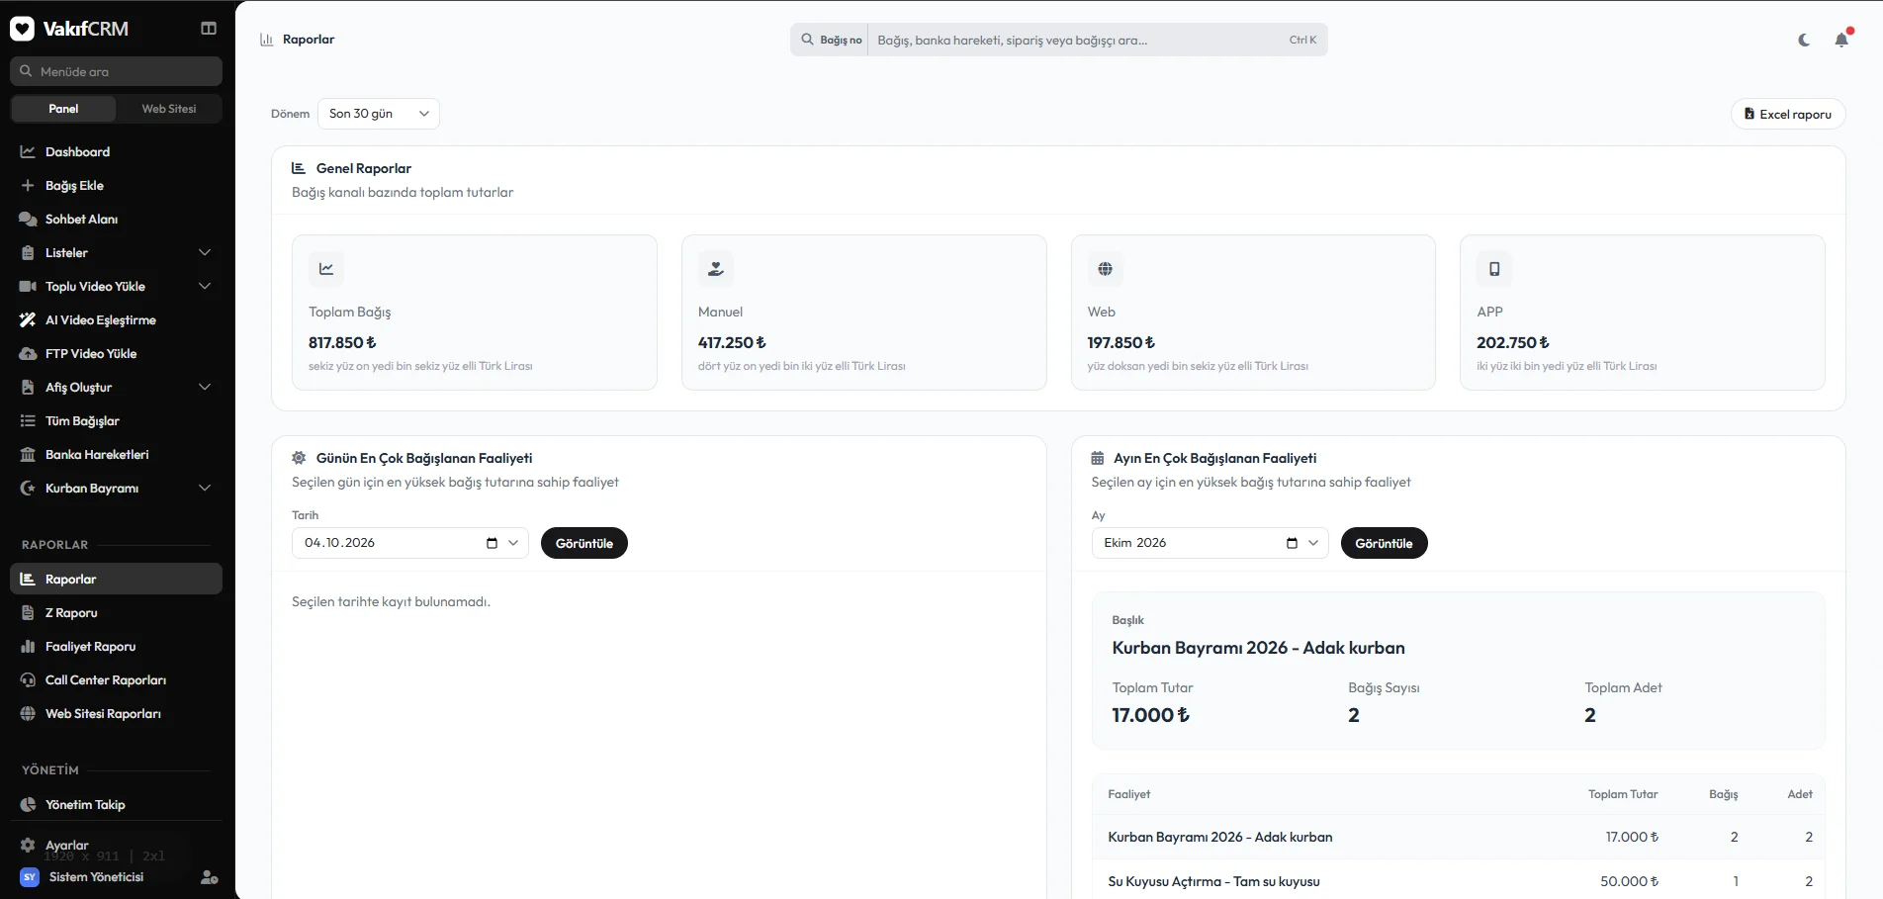Click the Sistem Yöneticisi profile
The image size is (1883, 899).
[x=96, y=877]
